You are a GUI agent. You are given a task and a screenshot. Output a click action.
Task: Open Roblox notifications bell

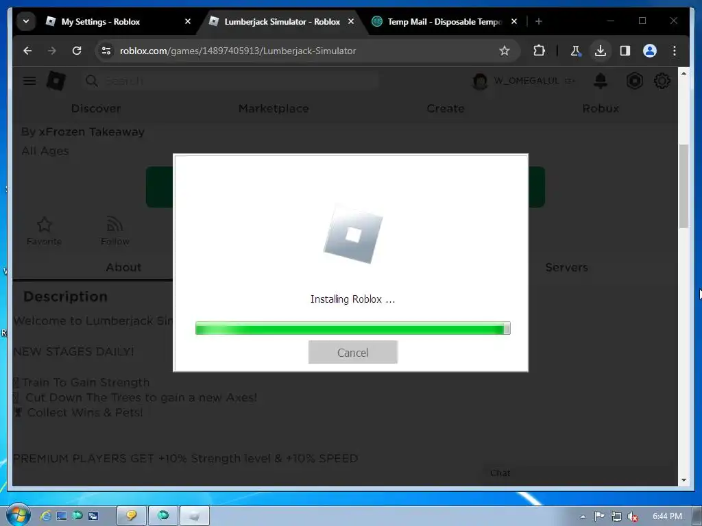coord(601,81)
